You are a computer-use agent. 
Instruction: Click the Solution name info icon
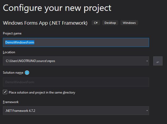[x=27, y=73]
